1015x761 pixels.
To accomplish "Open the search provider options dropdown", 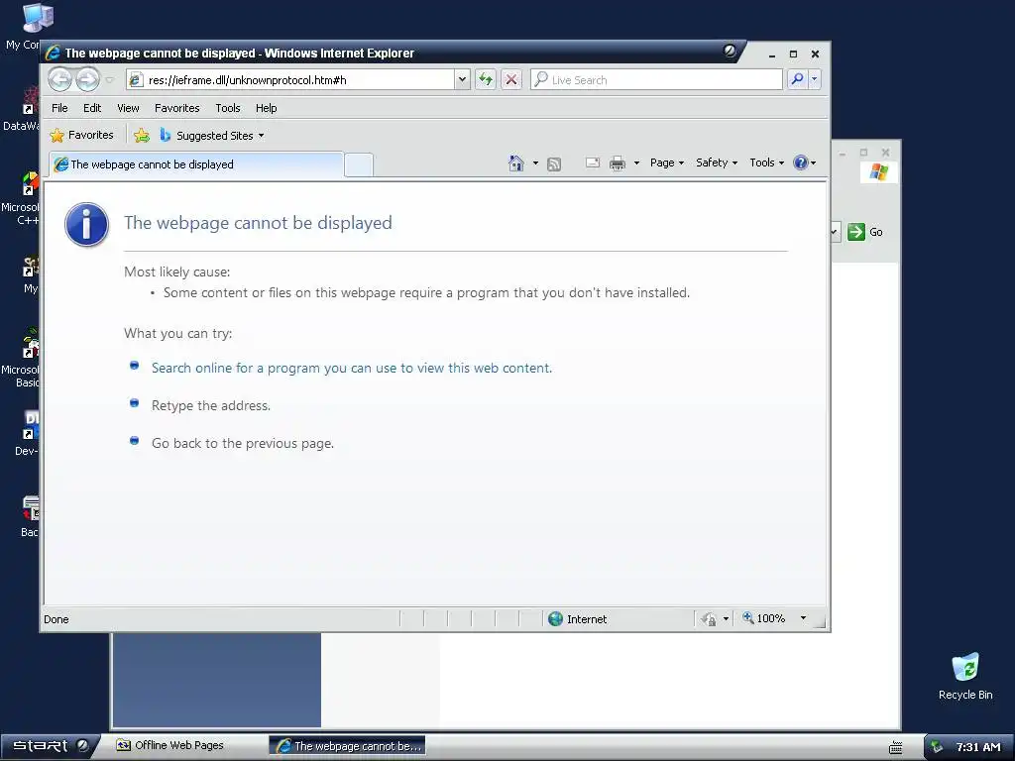I will tap(815, 79).
